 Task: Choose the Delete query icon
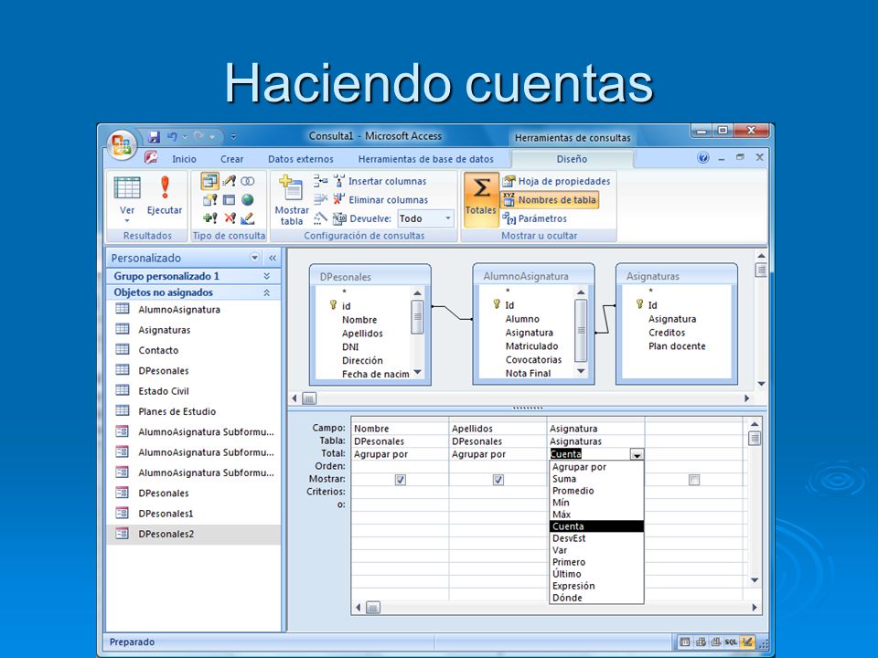(229, 218)
